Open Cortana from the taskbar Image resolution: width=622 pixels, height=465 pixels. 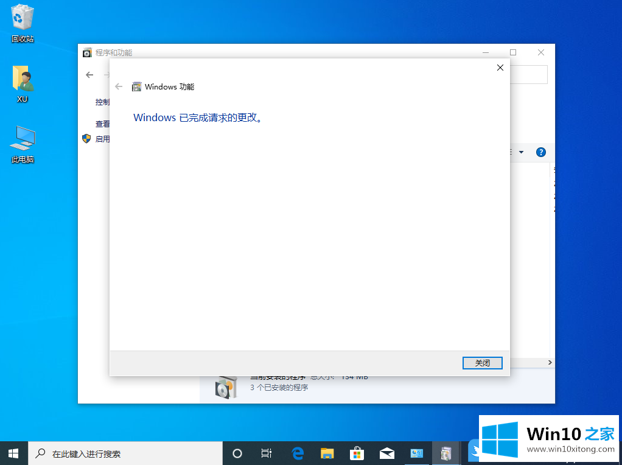237,453
